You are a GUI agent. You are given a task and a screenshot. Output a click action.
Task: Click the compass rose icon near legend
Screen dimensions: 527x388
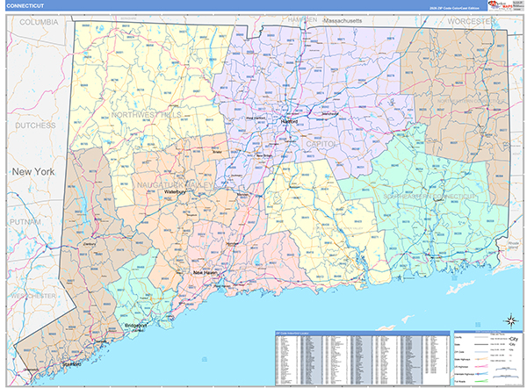click(510, 320)
